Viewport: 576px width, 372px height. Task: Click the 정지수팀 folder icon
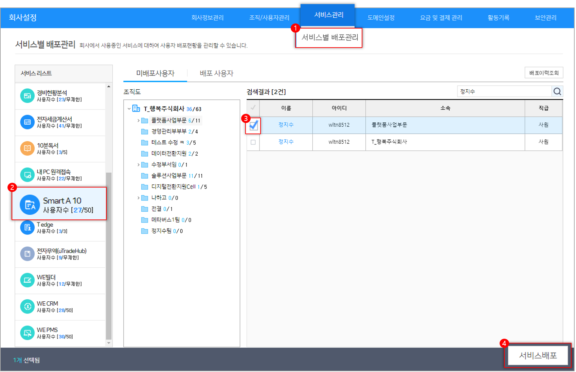[x=145, y=231]
